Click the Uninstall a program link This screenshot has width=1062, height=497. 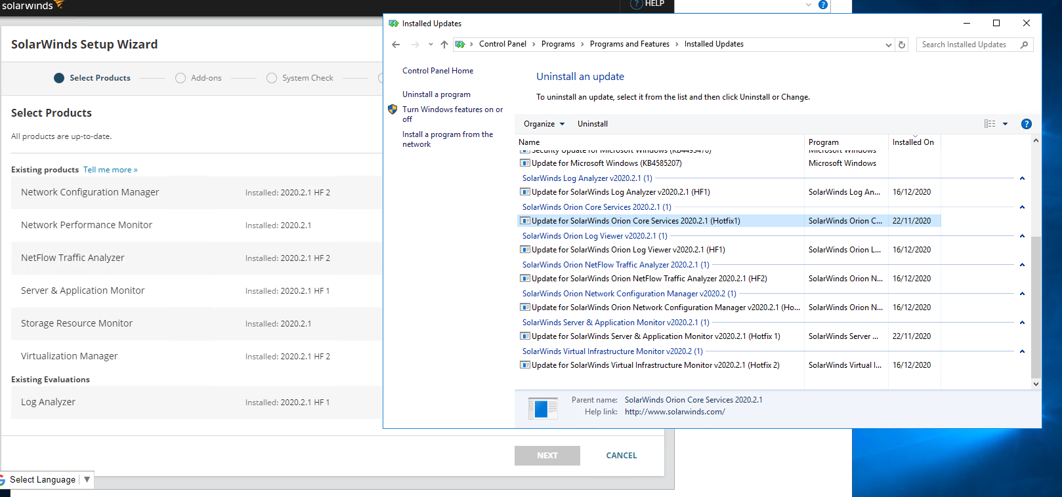click(x=436, y=94)
